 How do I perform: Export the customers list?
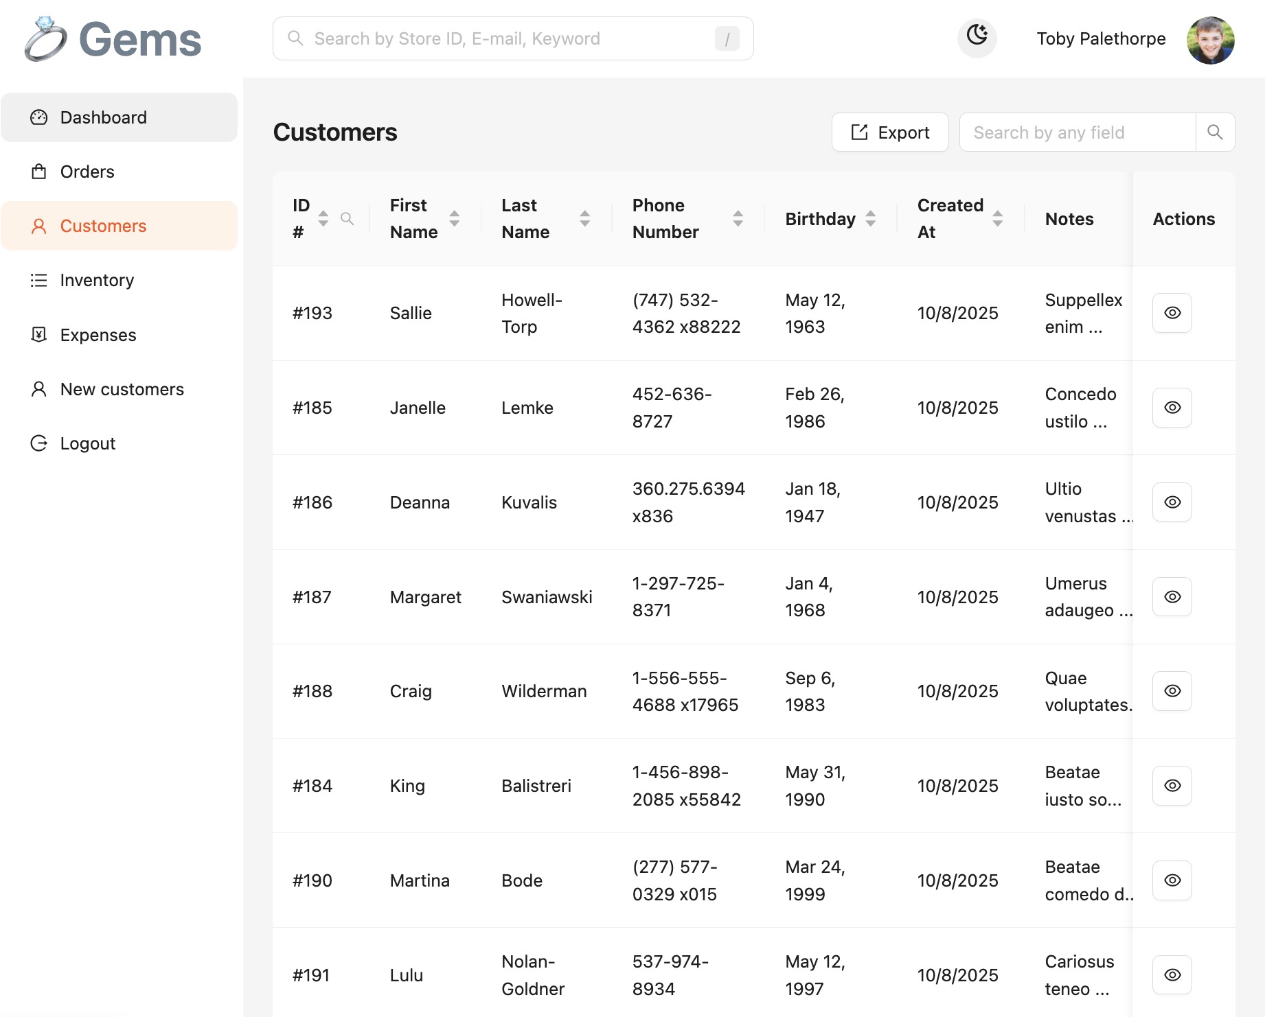pyautogui.click(x=890, y=132)
